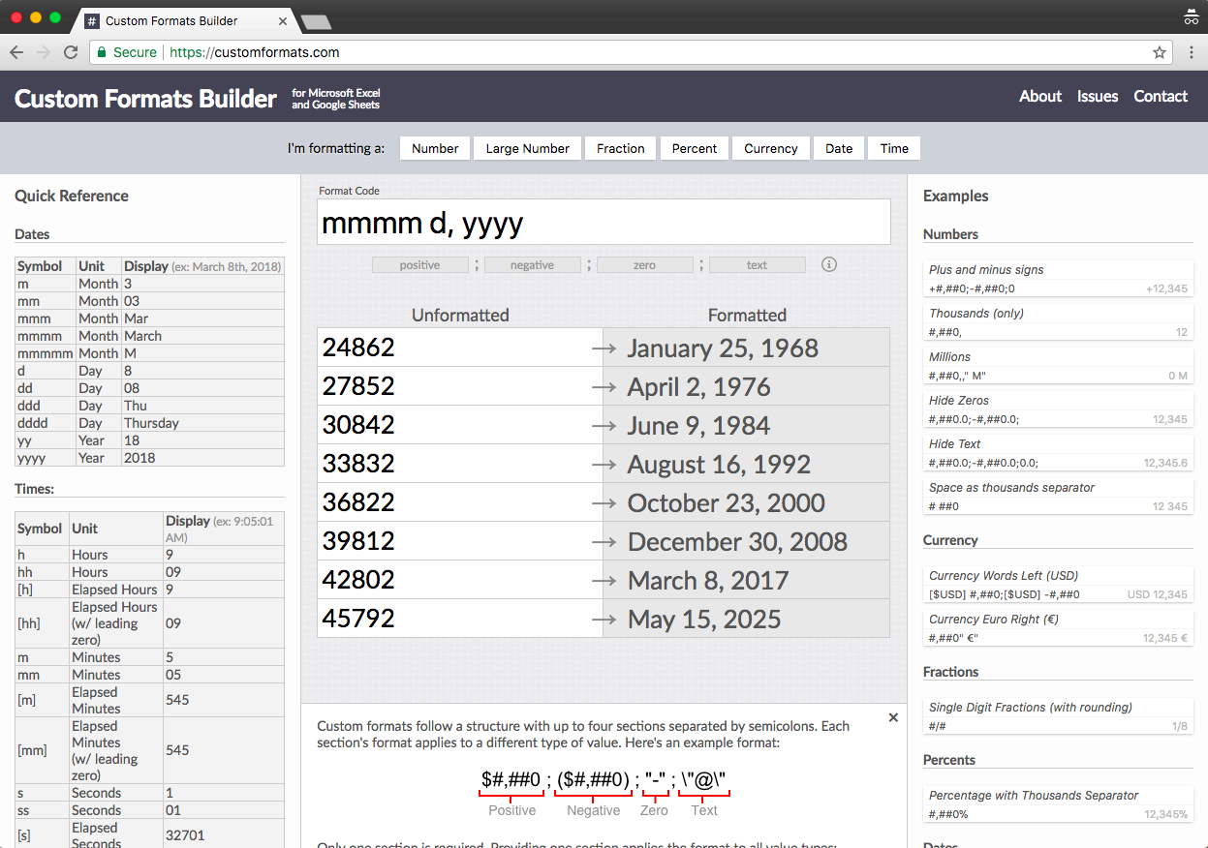Select the zero format section
This screenshot has height=848, width=1208.
645,263
